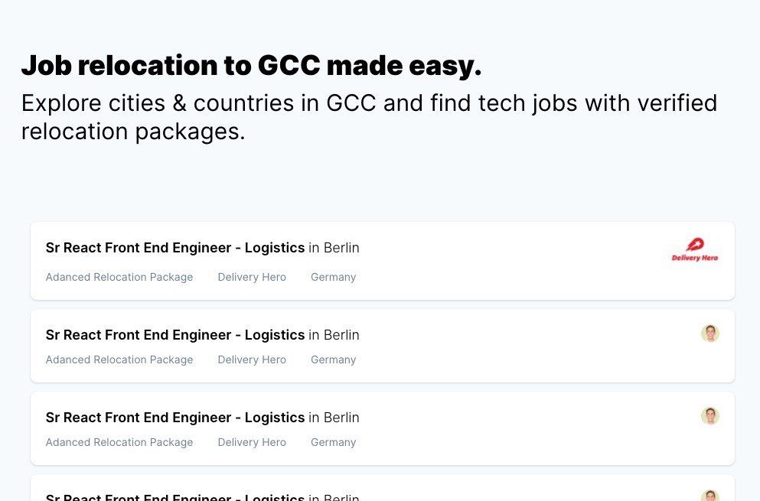This screenshot has width=760, height=501.
Task: Click "in Berlin" text in the third job card
Action: coord(334,418)
